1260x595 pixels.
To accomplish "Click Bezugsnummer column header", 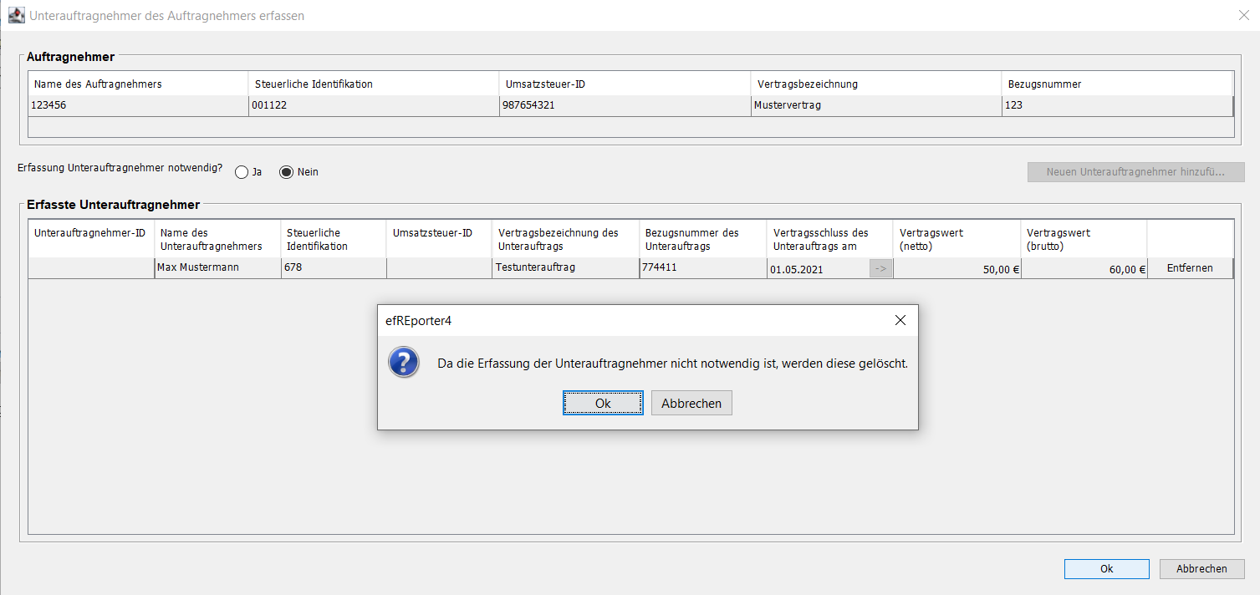I will click(1117, 84).
